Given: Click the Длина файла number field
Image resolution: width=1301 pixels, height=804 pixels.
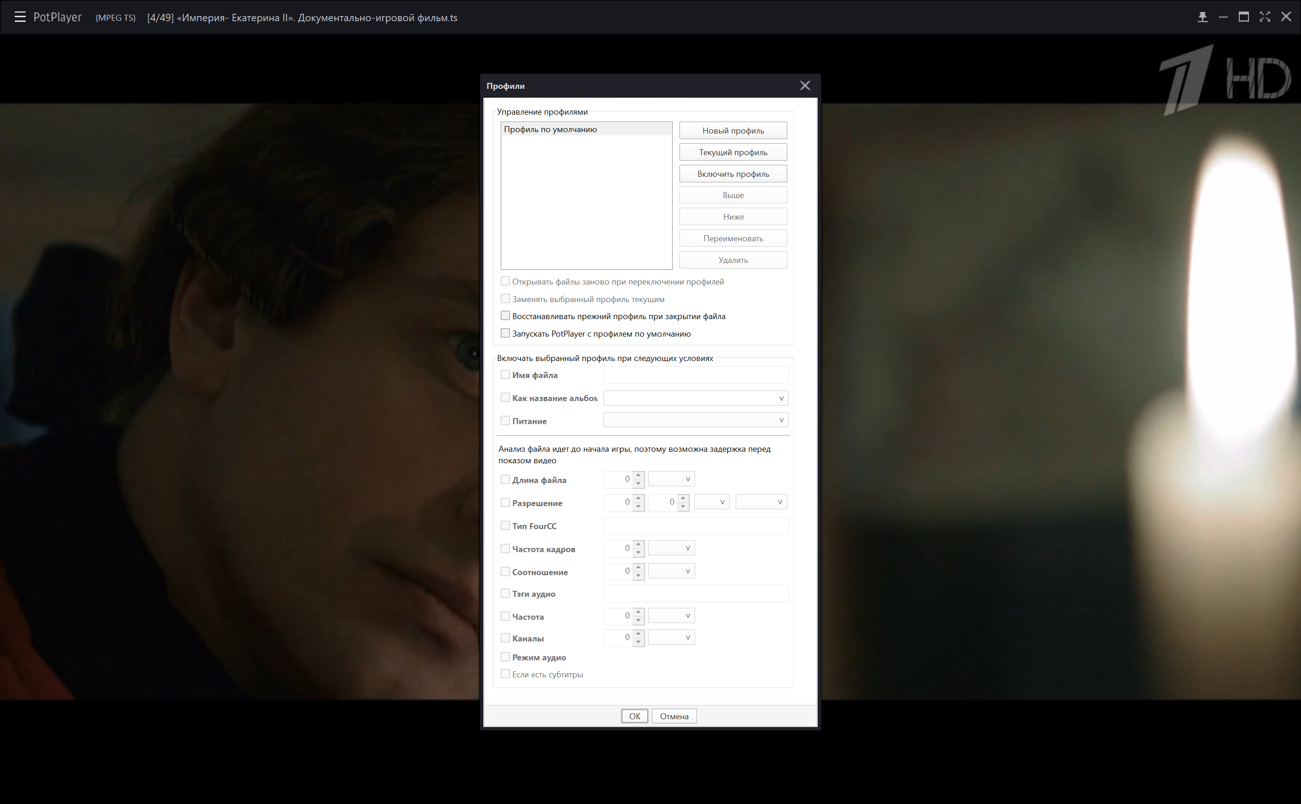Looking at the screenshot, I should [618, 479].
